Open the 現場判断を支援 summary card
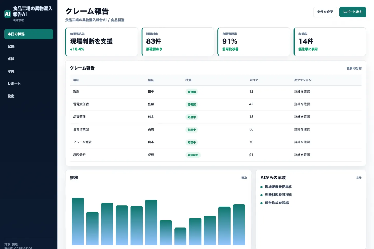374x249 pixels. point(102,41)
